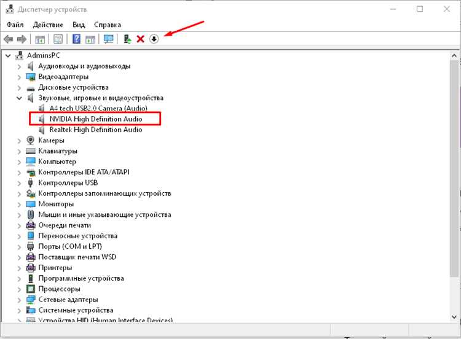Click the Forward arrow in toolbar
Screen dimensions: 461x339
point(22,39)
